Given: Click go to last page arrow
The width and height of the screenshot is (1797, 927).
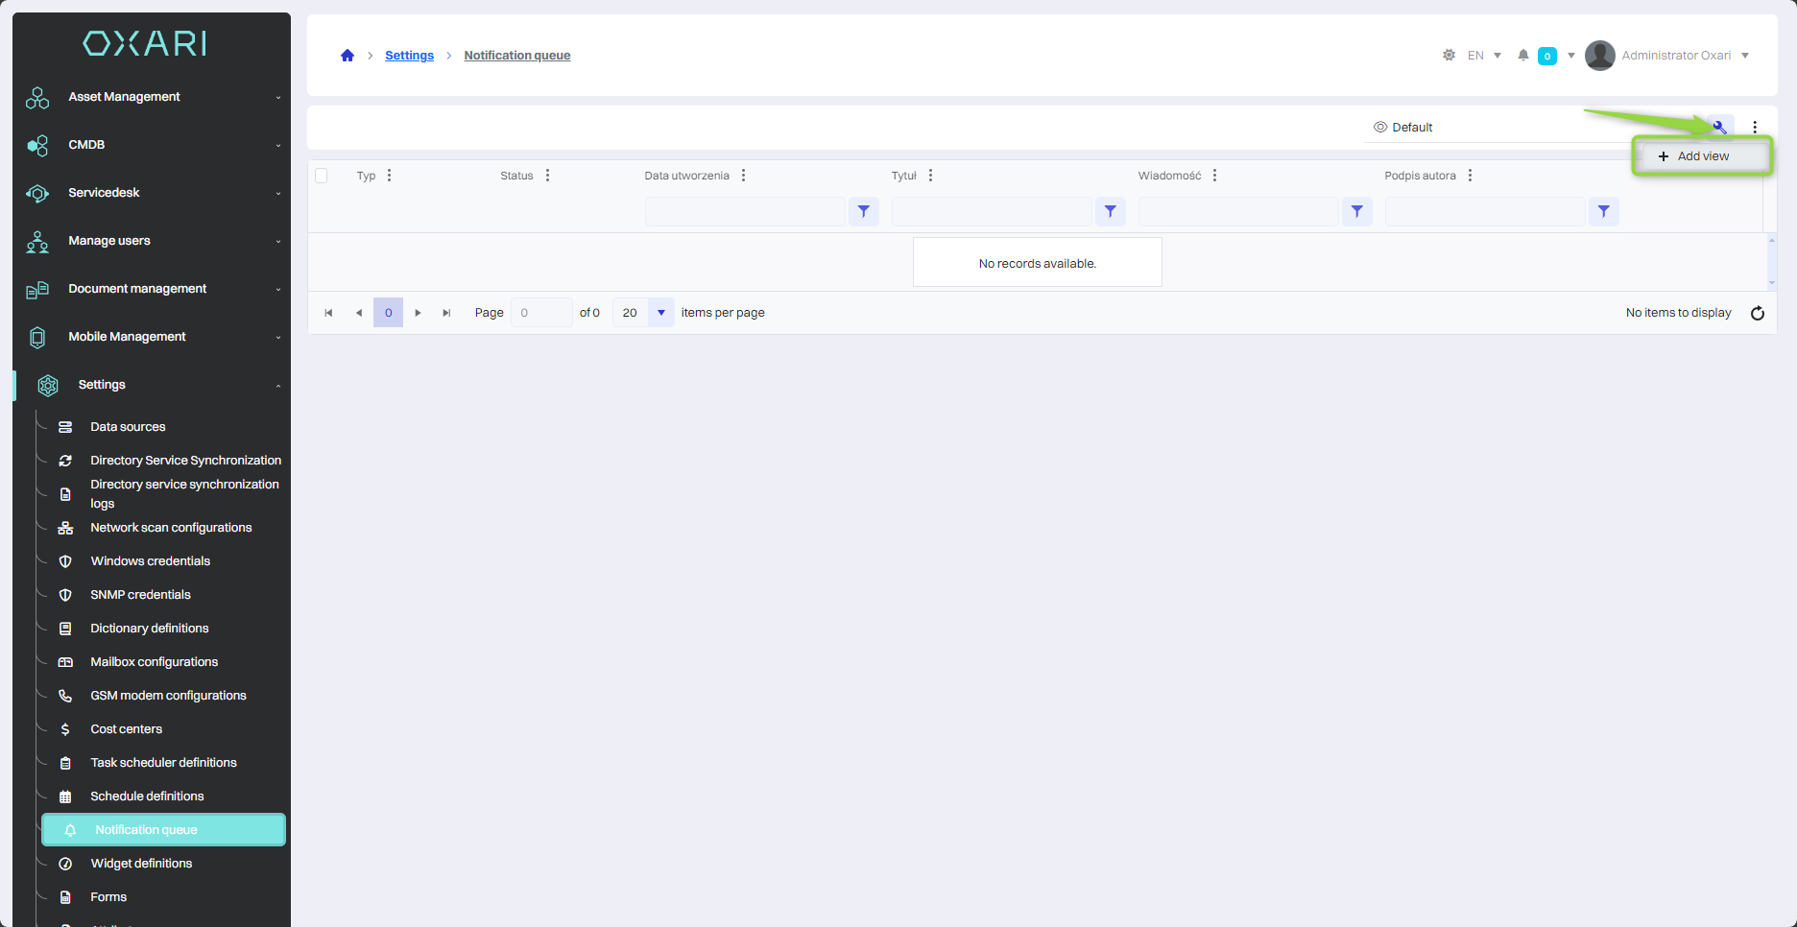Looking at the screenshot, I should tap(446, 313).
